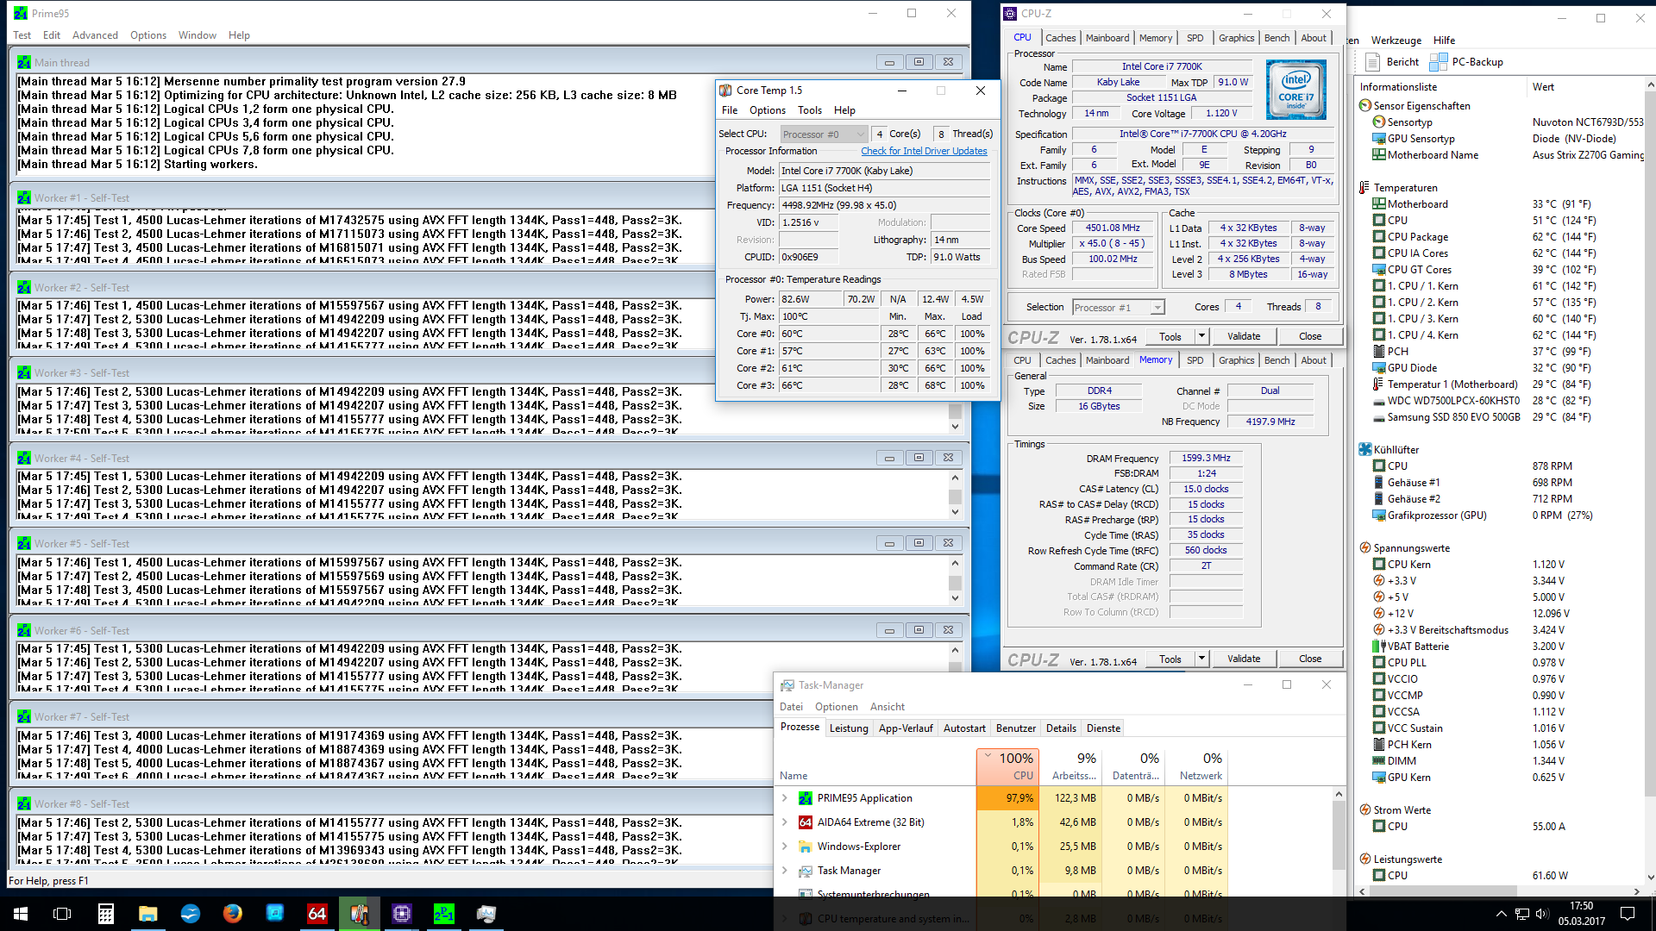Switch to the Mainboard tab in upper CPU-Z
The height and width of the screenshot is (931, 1656).
(x=1107, y=38)
